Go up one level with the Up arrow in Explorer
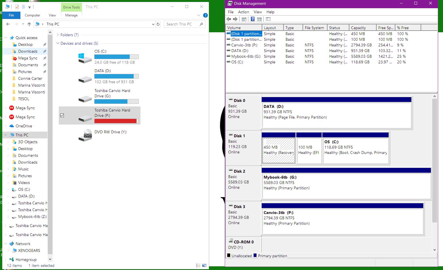This screenshot has width=443, height=270. click(x=29, y=24)
